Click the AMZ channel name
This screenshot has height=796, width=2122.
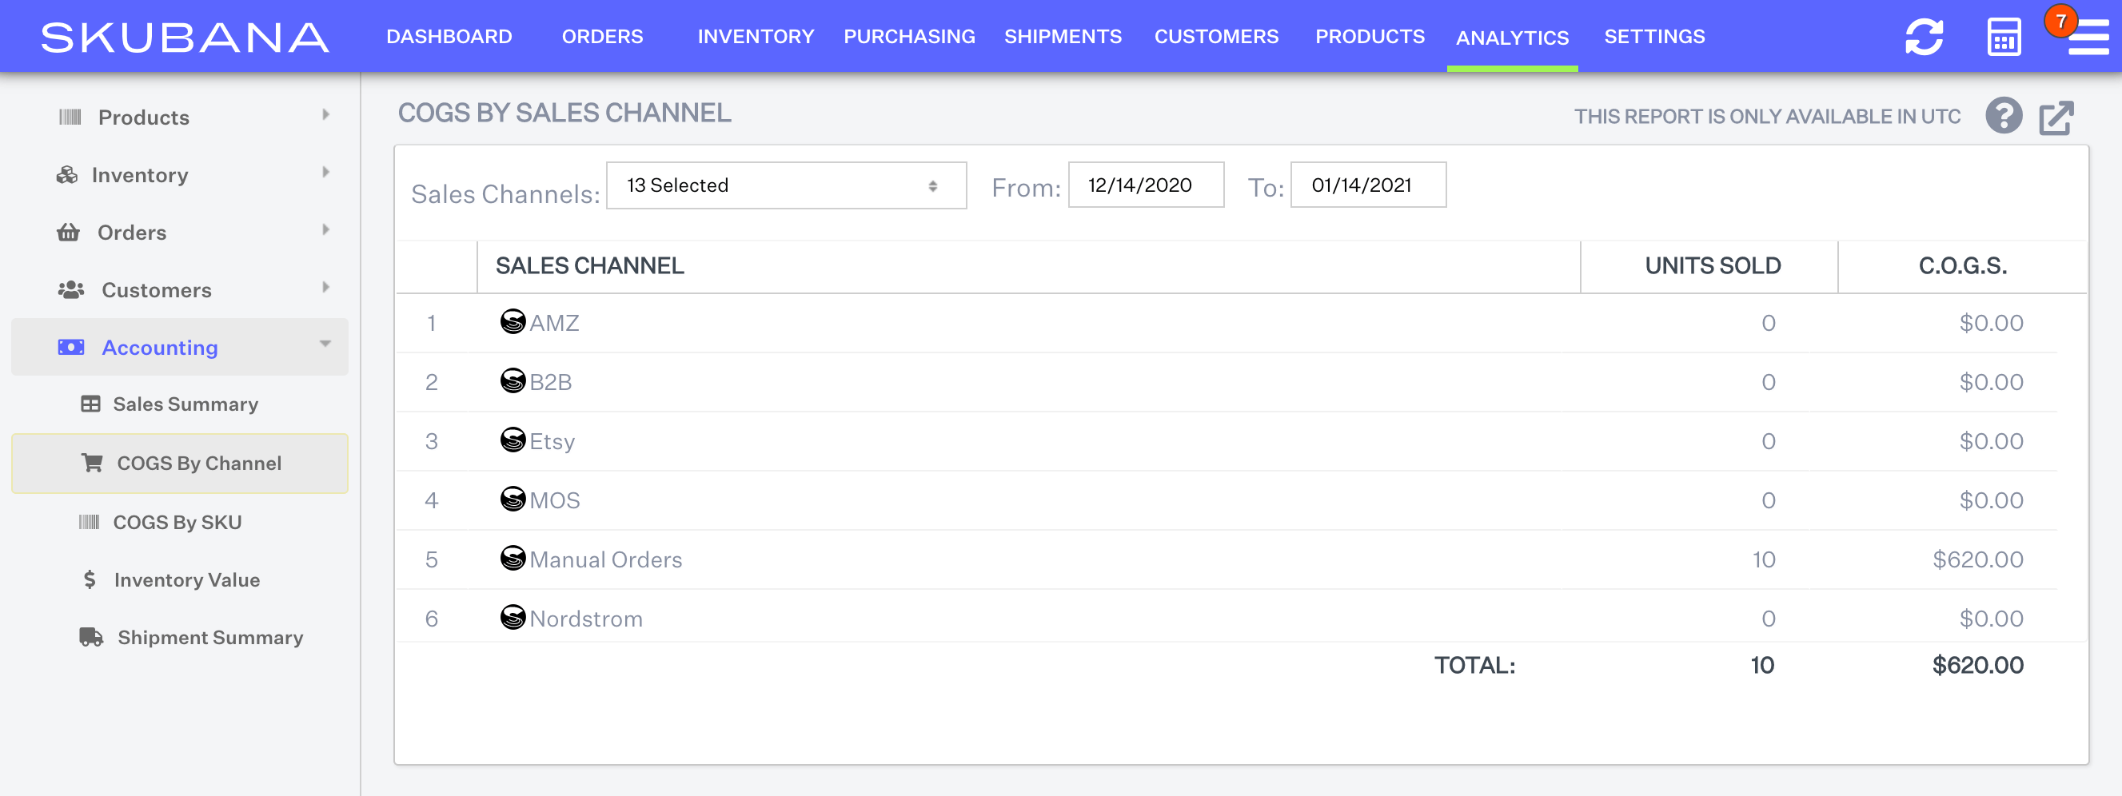(x=554, y=323)
